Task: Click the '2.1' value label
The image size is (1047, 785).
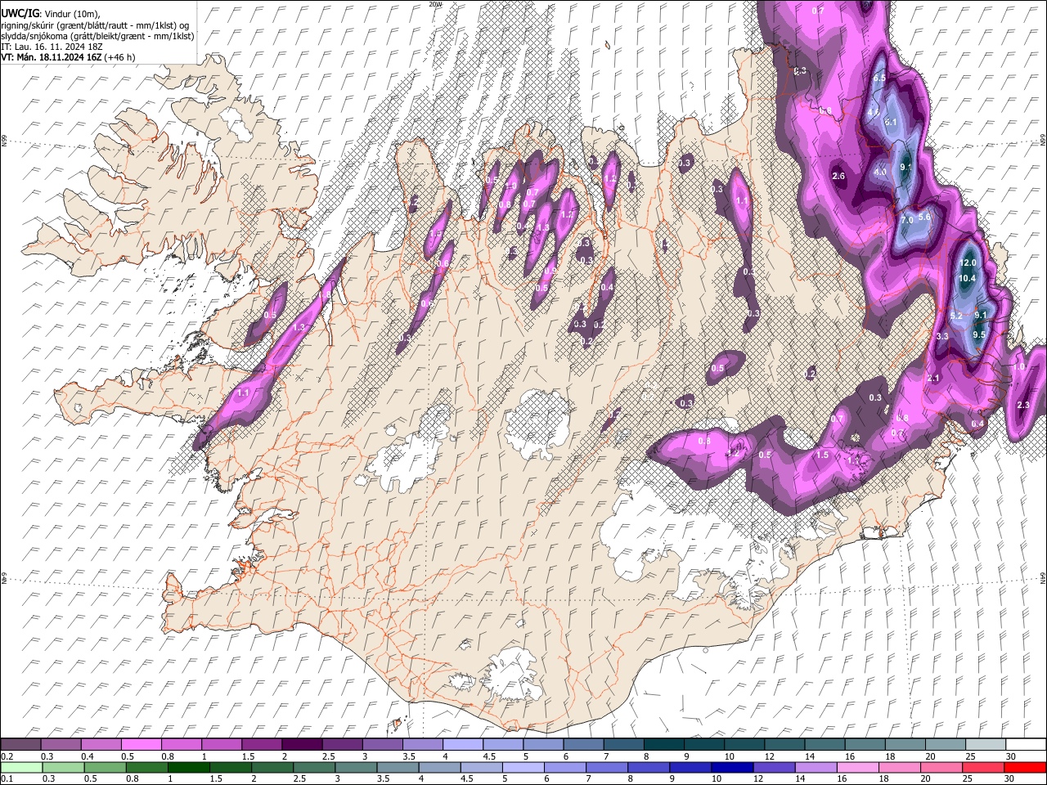Action: 934,378
